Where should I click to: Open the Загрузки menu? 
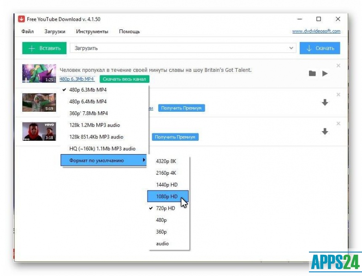coord(55,32)
